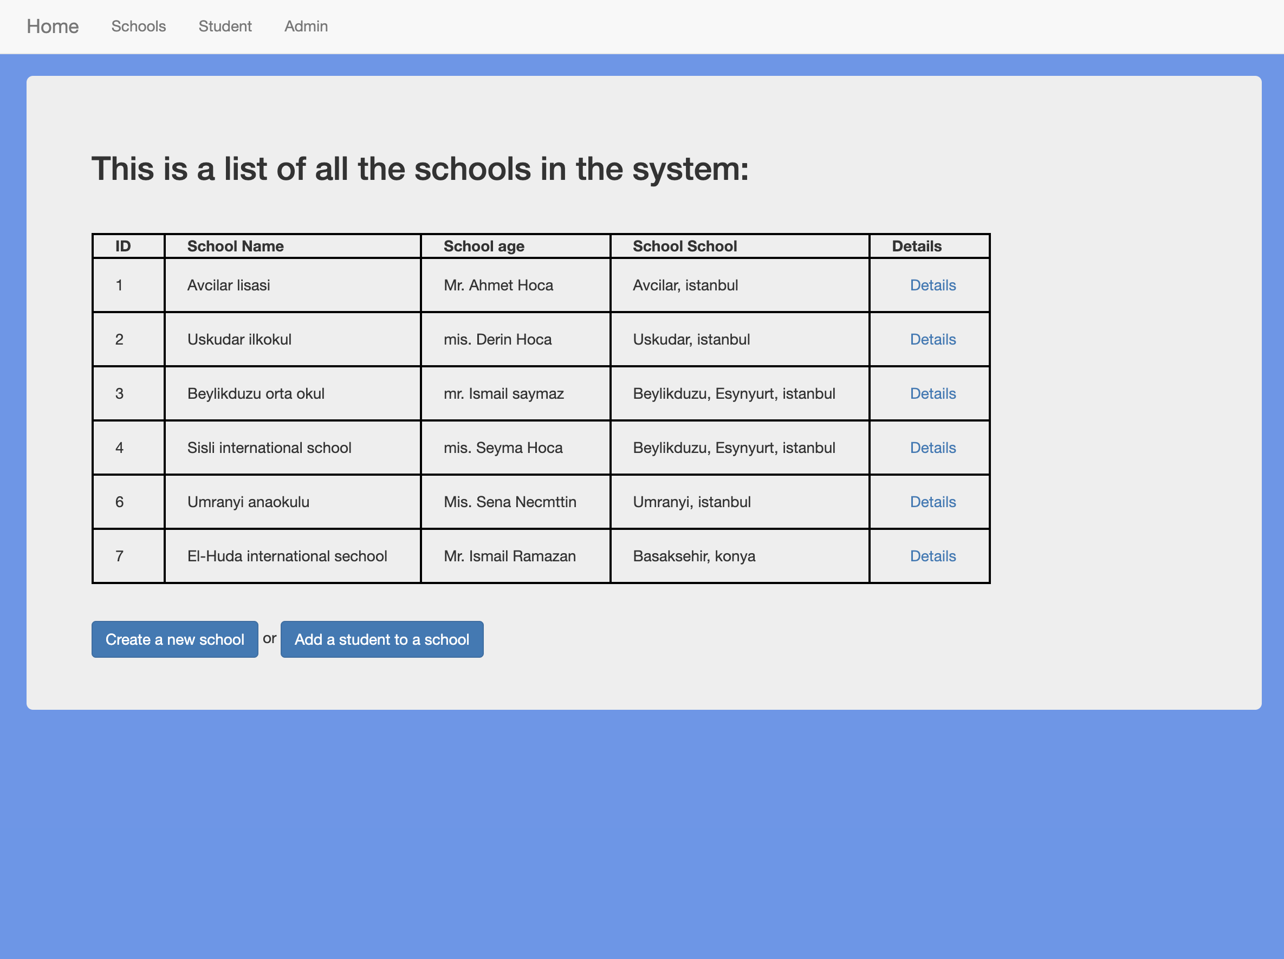Open Details for Uskudar ilkokul
The width and height of the screenshot is (1284, 959).
click(932, 339)
